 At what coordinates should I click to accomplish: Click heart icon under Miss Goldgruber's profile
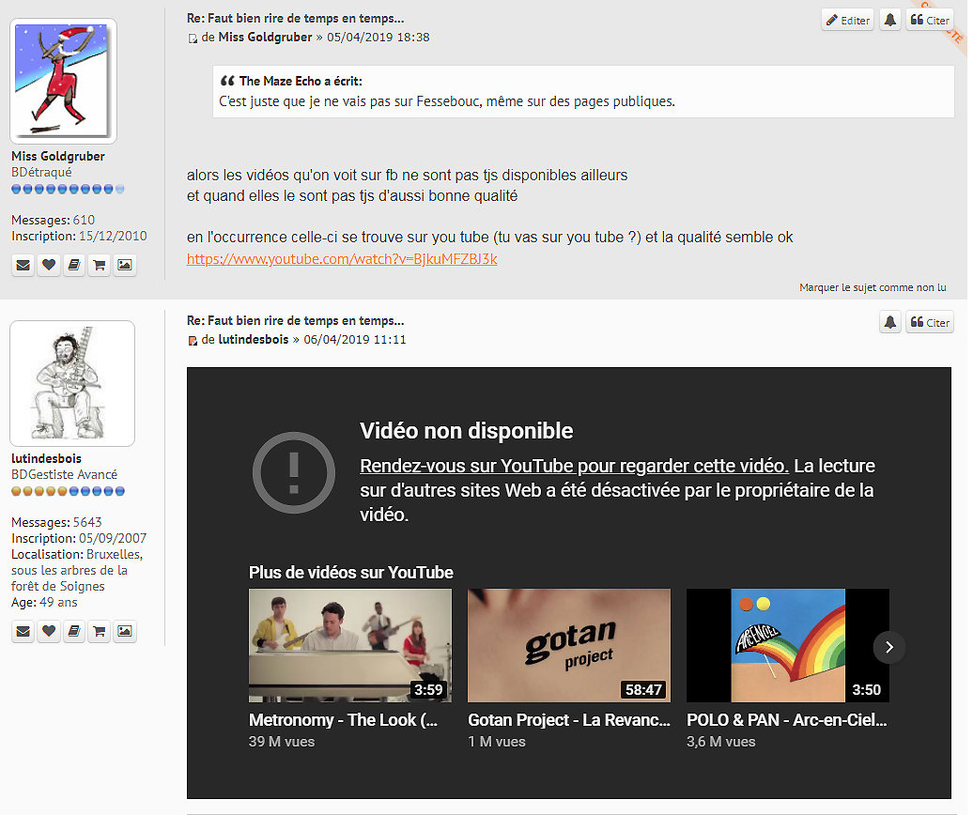tap(49, 266)
